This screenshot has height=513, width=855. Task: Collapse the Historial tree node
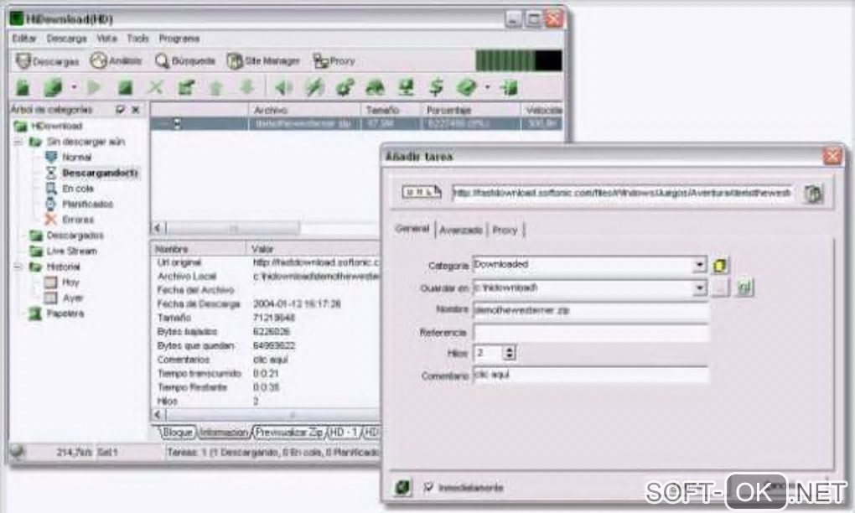point(18,267)
